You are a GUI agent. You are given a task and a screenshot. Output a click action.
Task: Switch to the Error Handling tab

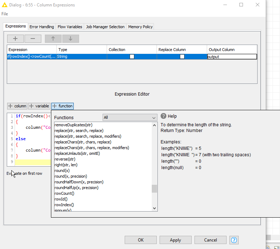click(42, 27)
